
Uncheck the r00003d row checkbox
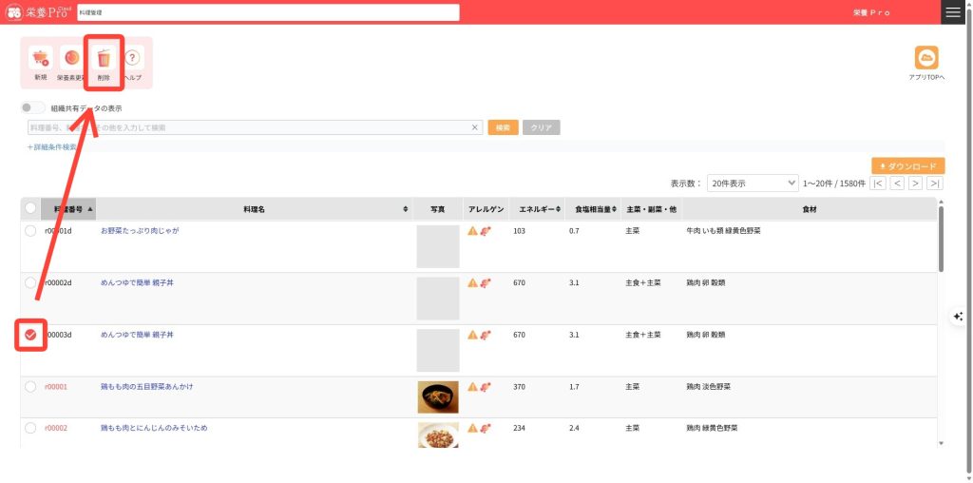30,336
